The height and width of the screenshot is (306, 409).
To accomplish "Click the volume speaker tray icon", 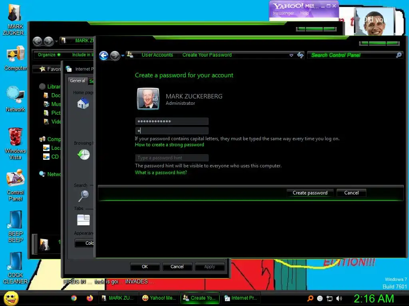I will tap(339, 298).
